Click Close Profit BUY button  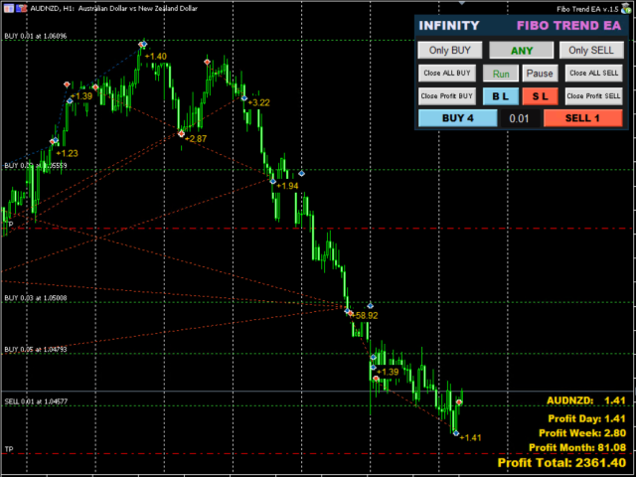(449, 96)
